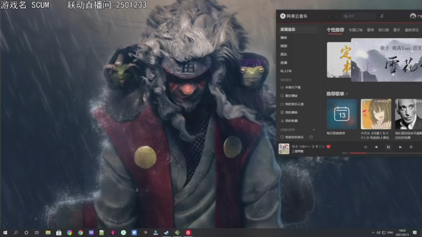This screenshot has width=422, height=237.
Task: Open old man portrait playlist cover
Action: click(408, 114)
